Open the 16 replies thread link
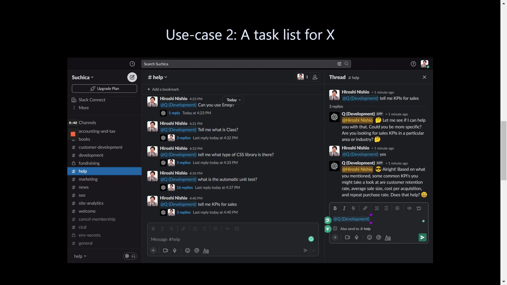507x285 pixels. coord(184,187)
